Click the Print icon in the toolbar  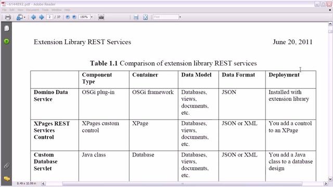tap(8, 17)
